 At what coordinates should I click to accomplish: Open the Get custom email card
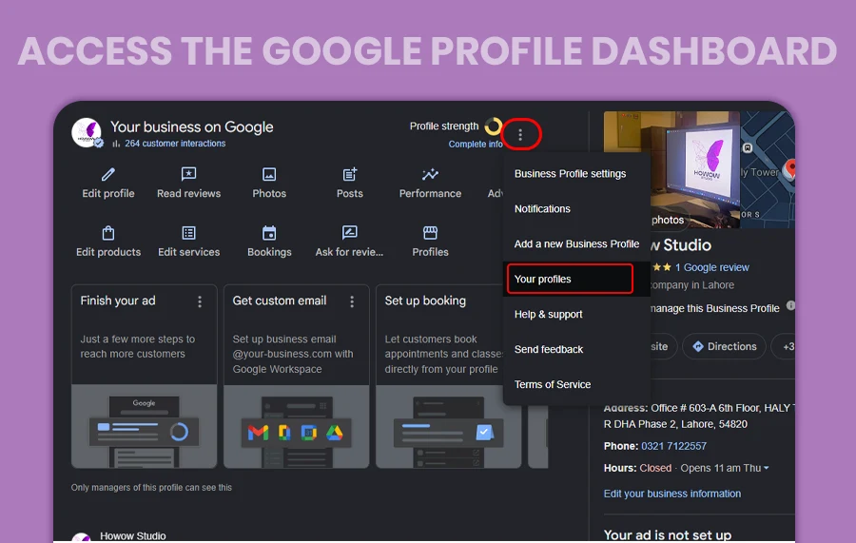[x=297, y=376]
